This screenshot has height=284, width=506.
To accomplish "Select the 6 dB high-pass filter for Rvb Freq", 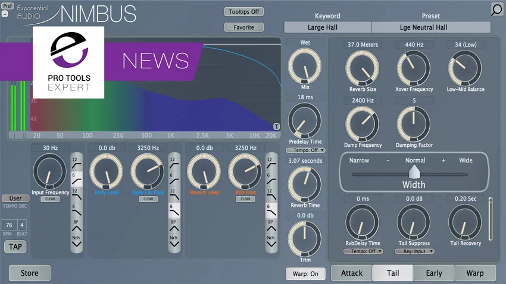I will tap(271, 179).
